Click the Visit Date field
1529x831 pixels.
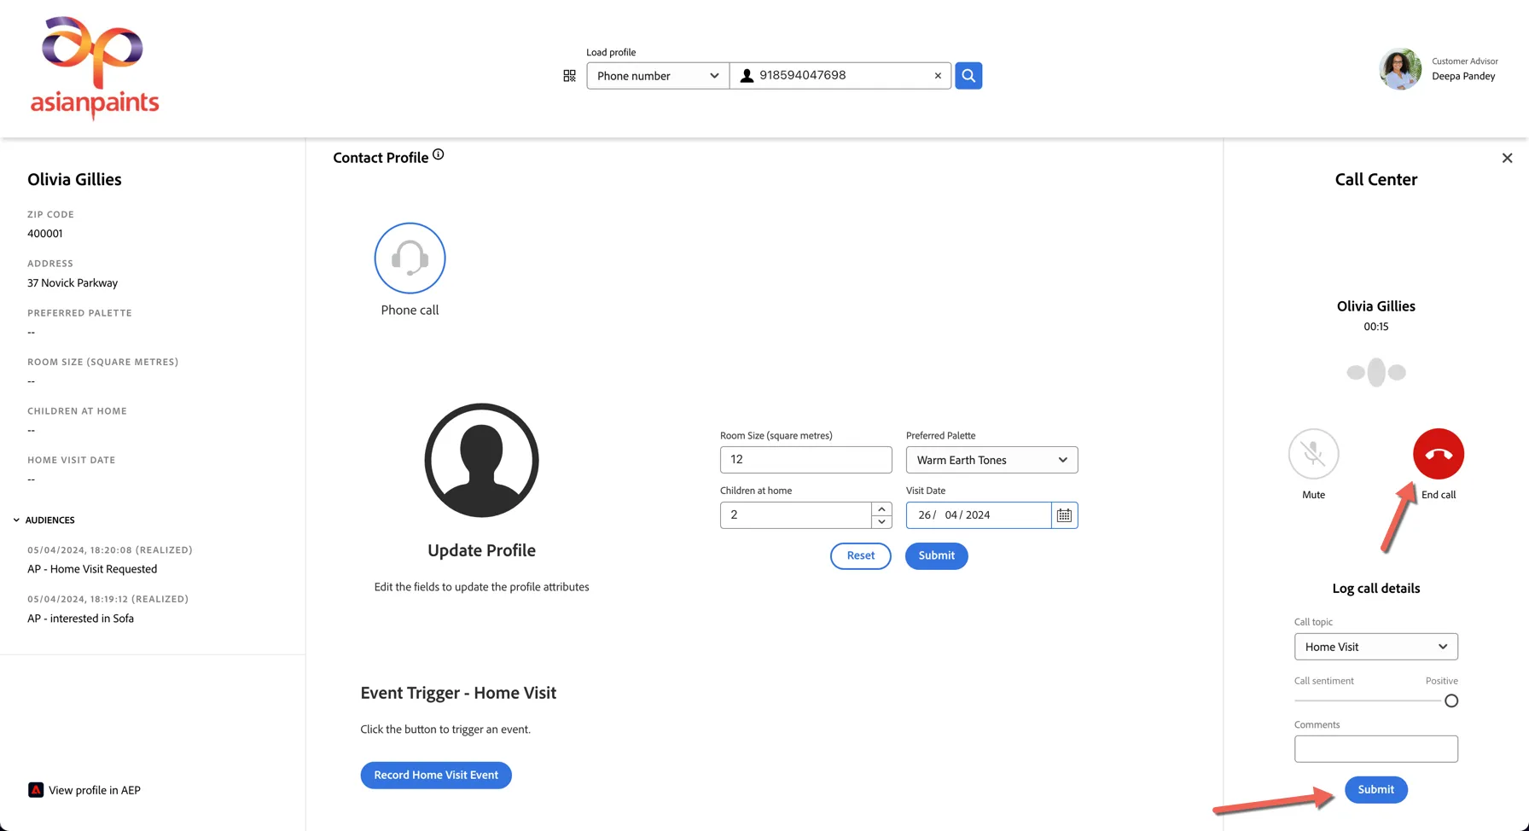pos(979,515)
